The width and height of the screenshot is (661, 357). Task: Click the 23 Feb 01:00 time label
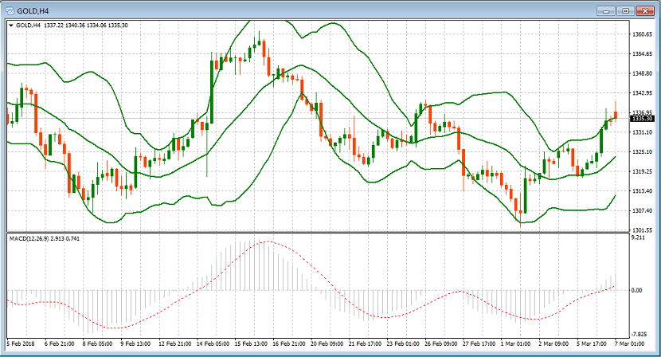pyautogui.click(x=403, y=344)
